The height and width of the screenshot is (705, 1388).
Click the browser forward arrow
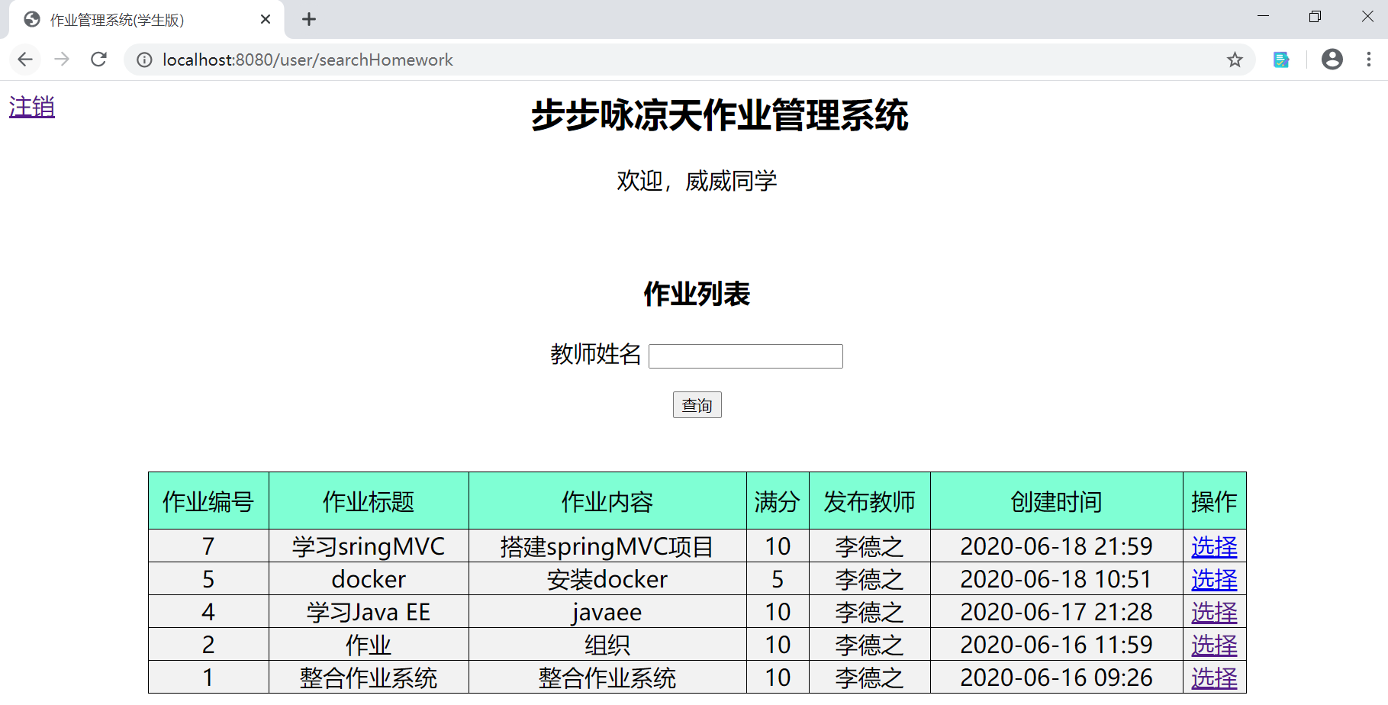click(x=62, y=60)
